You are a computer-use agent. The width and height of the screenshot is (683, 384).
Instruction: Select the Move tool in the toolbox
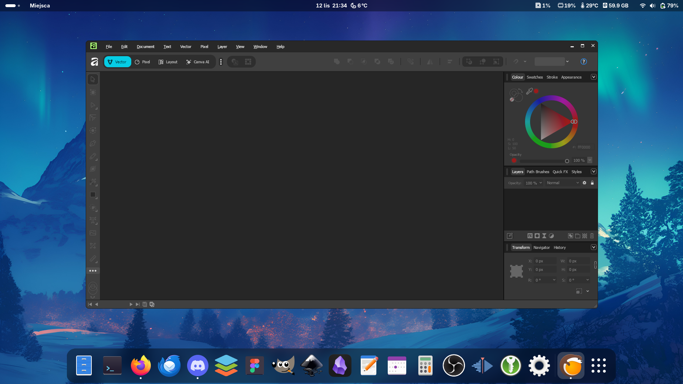pos(93,79)
